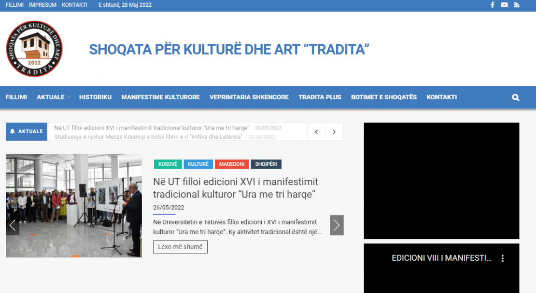The image size is (536, 293).
Task: Select the red MAQEDONI category tag
Action: [x=231, y=164]
